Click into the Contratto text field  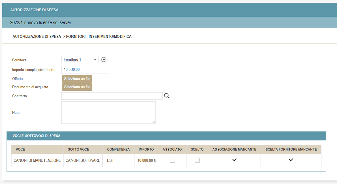112,96
